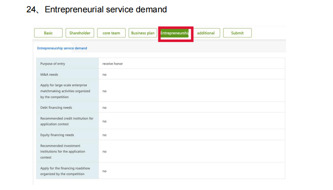
Task: Open the Entrepreneurship service demand sub-tab
Action: (x=62, y=48)
